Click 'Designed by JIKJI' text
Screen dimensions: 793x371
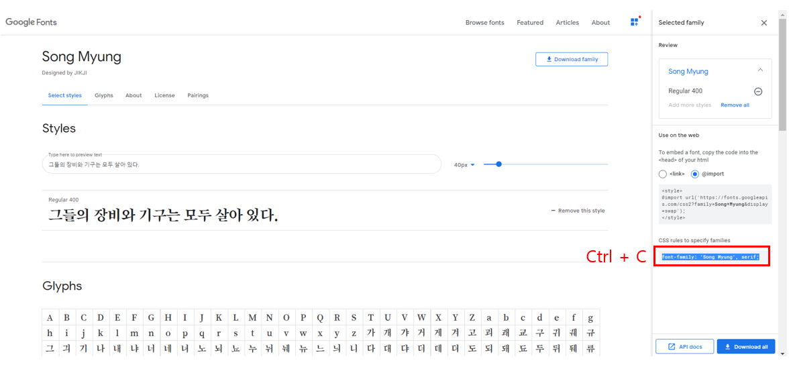point(64,72)
